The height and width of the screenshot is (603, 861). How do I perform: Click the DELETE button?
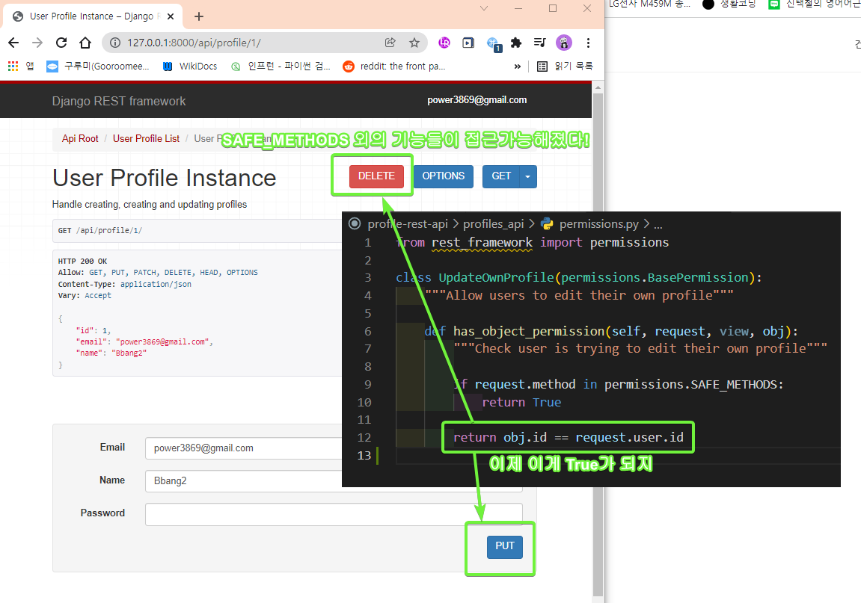[x=376, y=176]
